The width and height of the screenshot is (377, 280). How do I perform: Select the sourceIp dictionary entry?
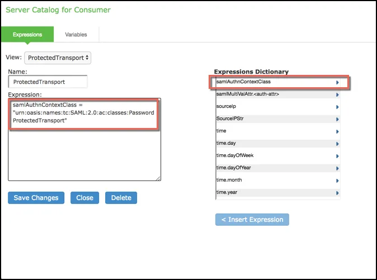point(278,106)
